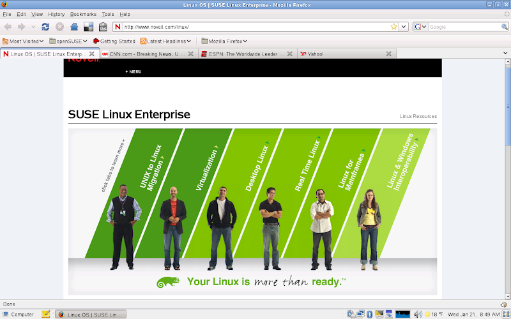The height and width of the screenshot is (319, 511).
Task: Click the note pad icon in panel
Action: 46,314
